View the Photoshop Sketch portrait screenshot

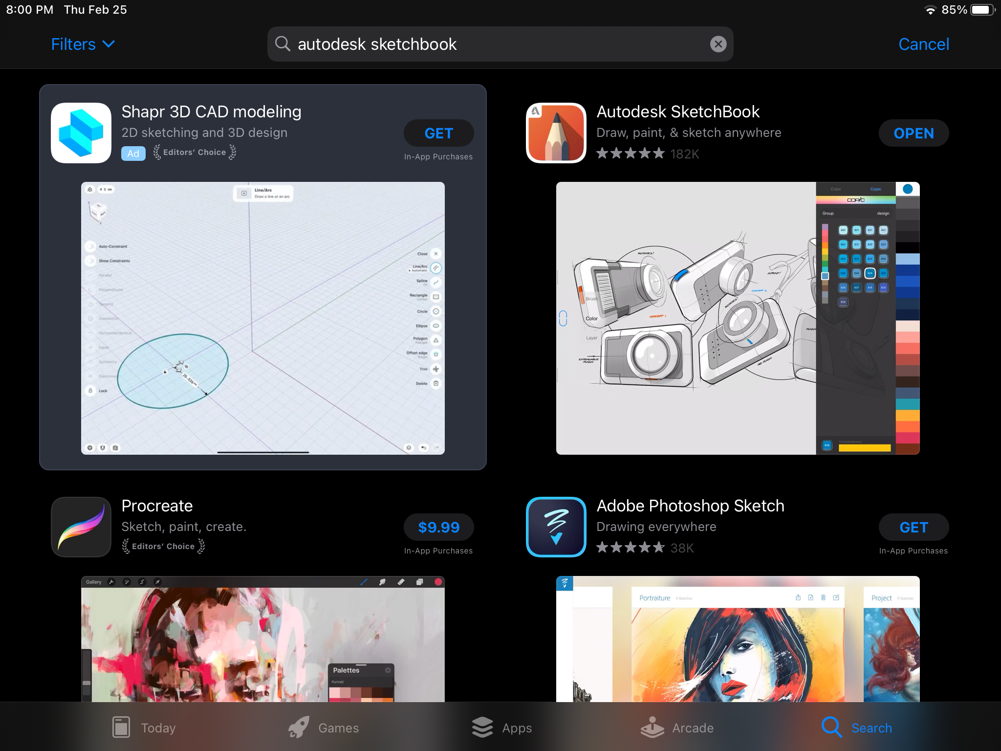click(738, 639)
